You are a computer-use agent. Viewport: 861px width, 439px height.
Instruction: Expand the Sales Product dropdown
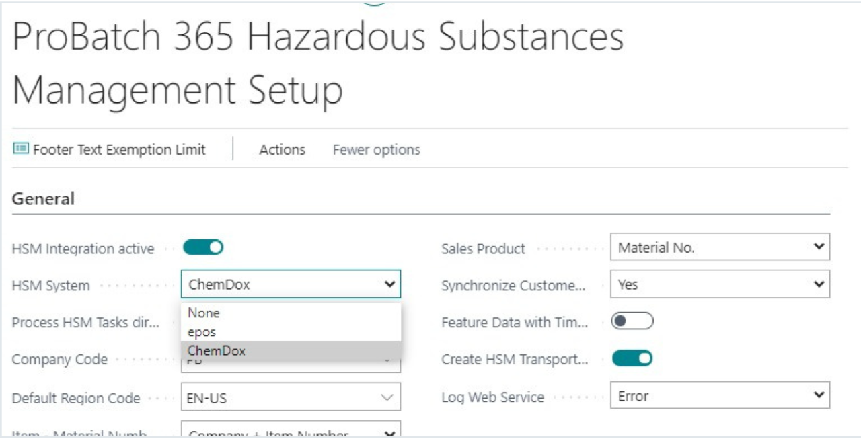pos(720,247)
